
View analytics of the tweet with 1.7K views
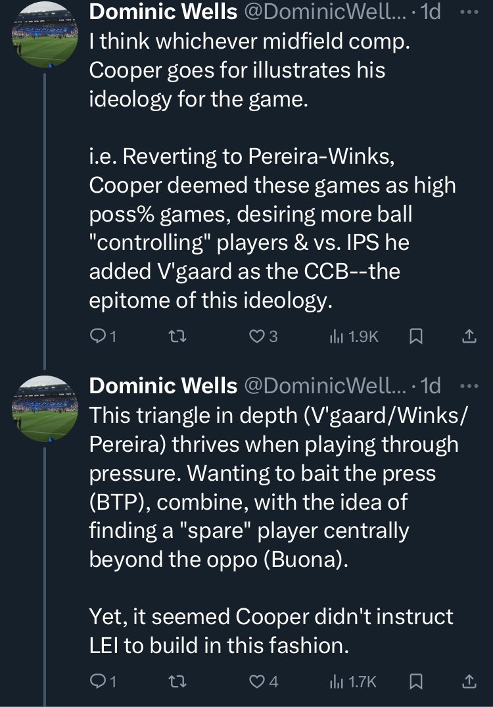click(353, 681)
